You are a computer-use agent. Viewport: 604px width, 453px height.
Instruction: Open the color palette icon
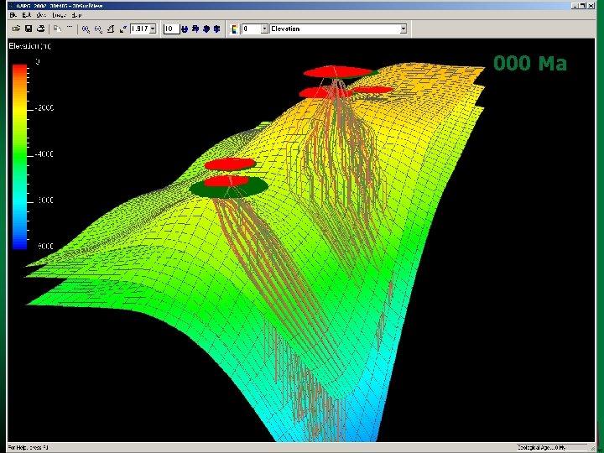[233, 29]
